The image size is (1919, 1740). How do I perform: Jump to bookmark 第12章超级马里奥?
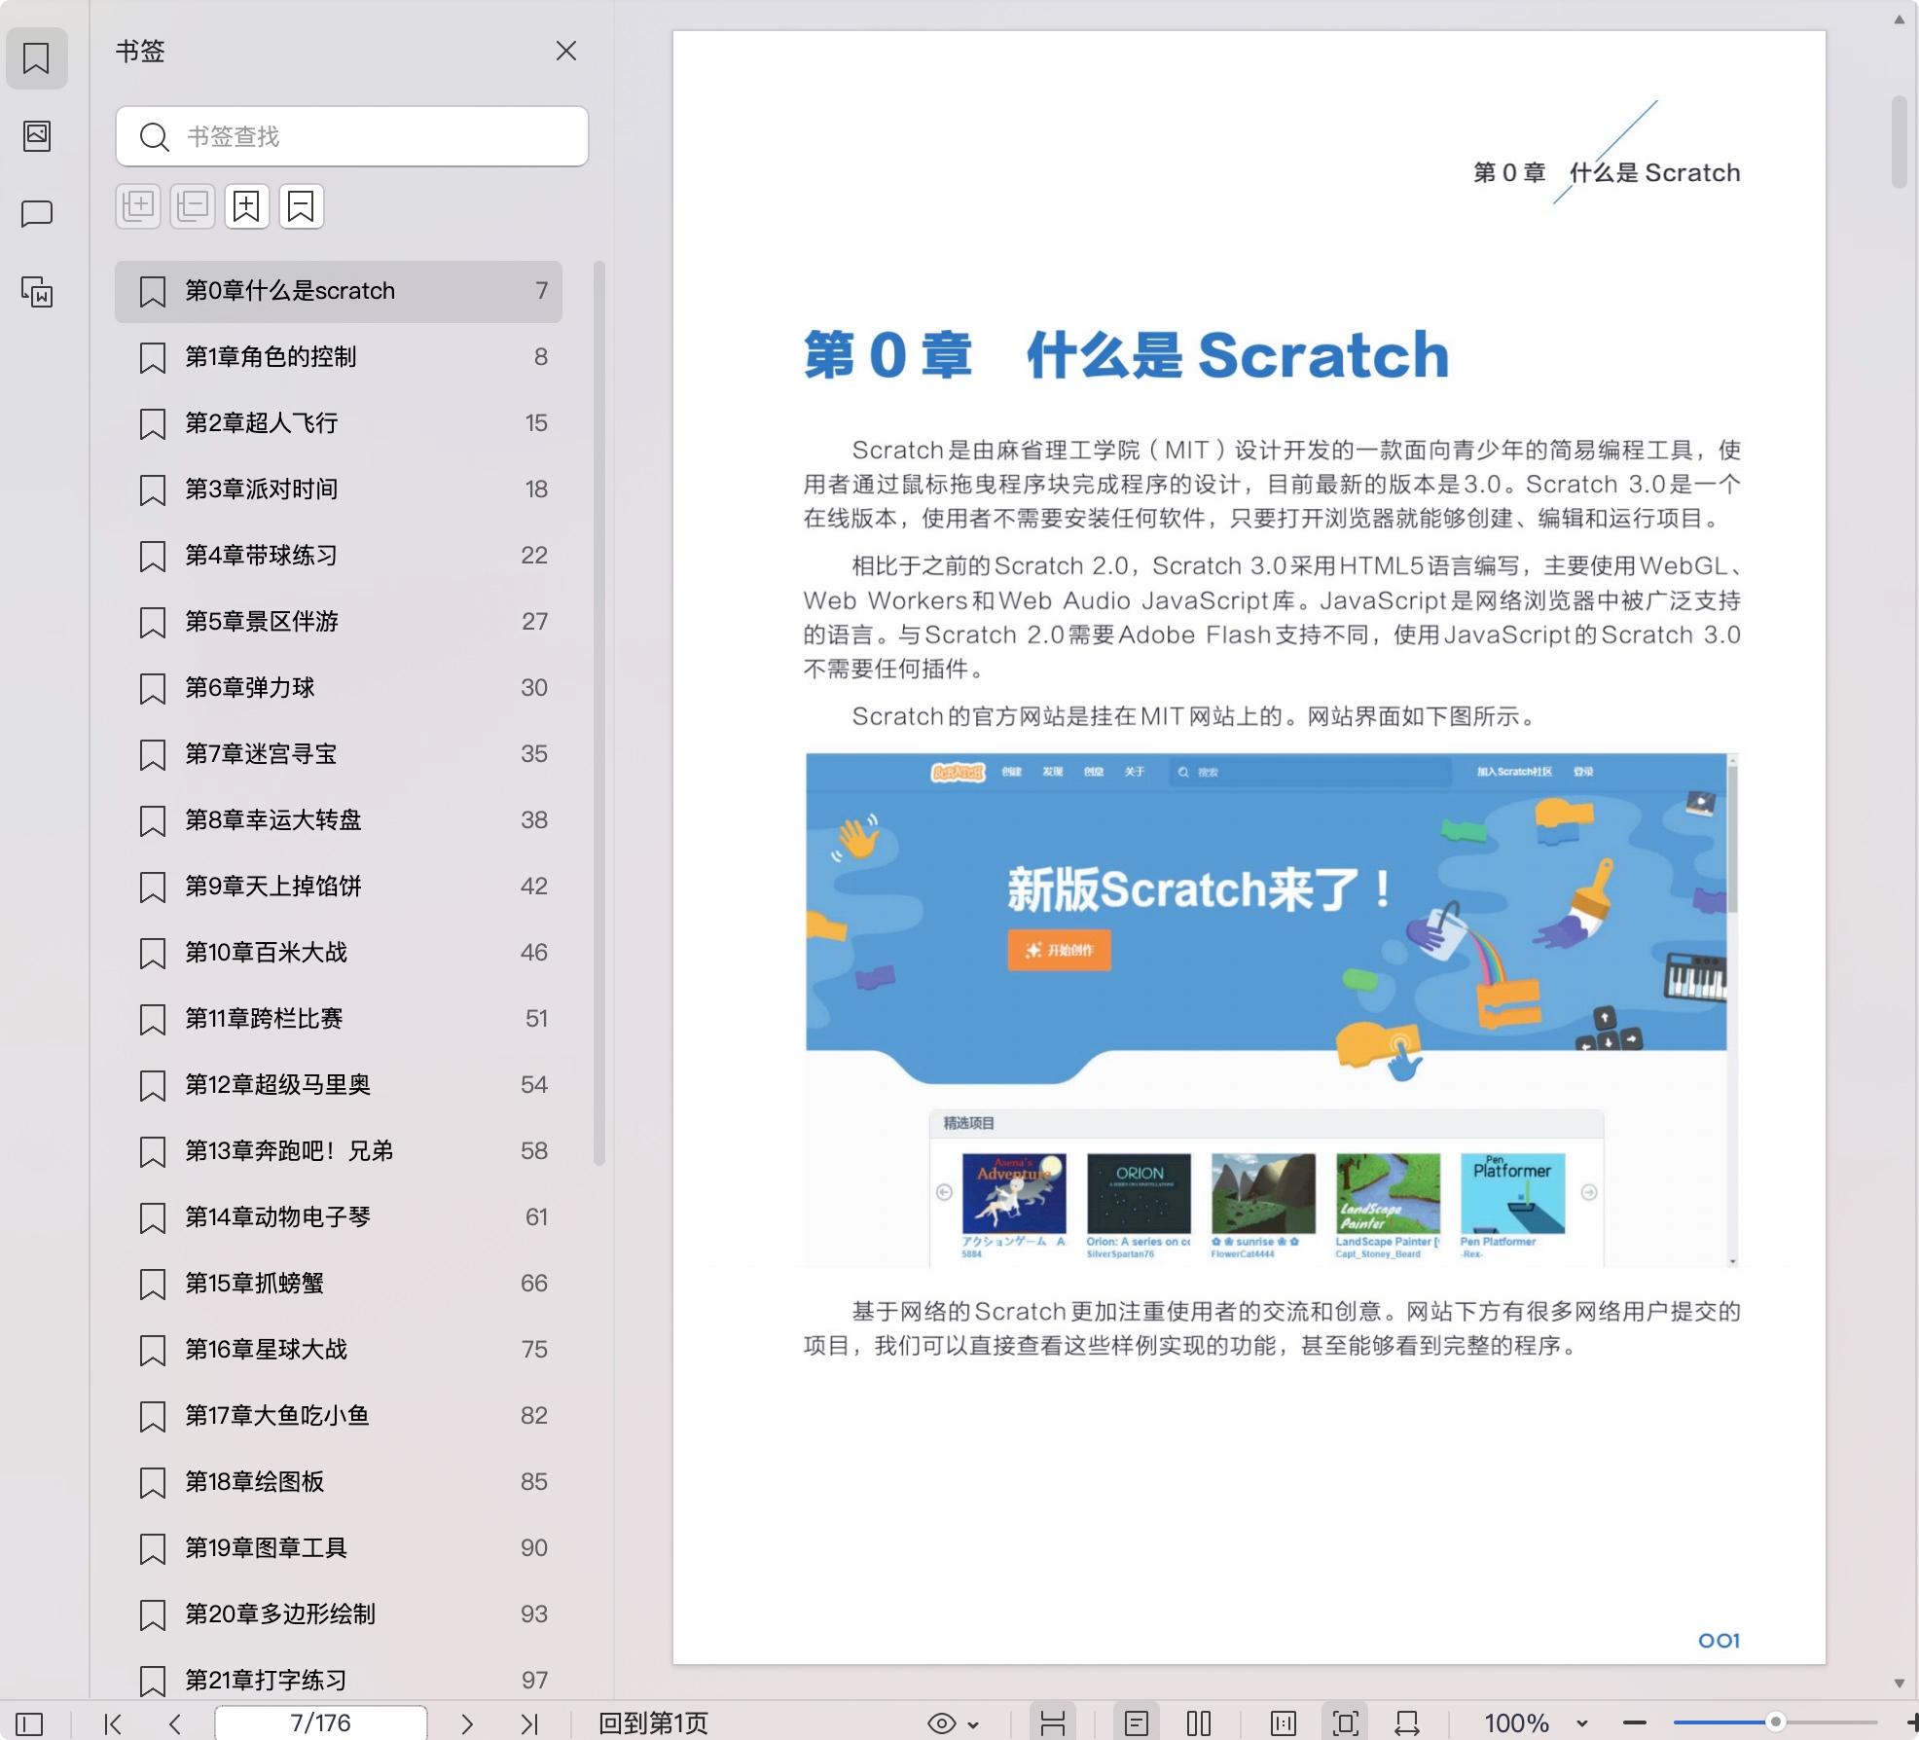tap(339, 1085)
